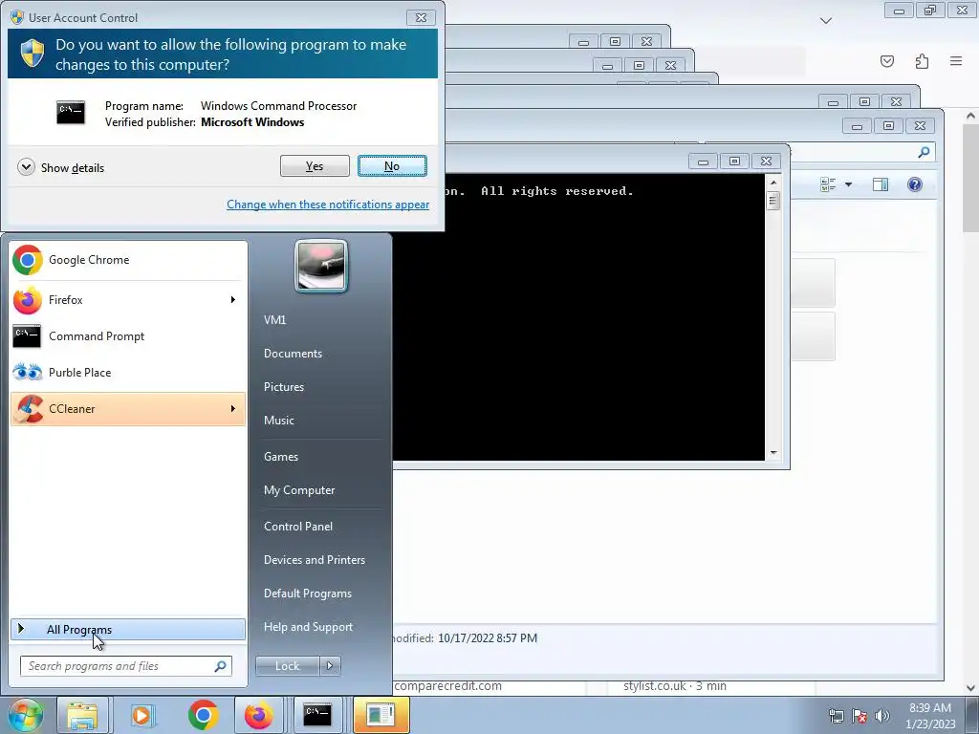Screen dimensions: 979x734
Task: Expand CCleaner jump list arrow
Action: tap(233, 408)
